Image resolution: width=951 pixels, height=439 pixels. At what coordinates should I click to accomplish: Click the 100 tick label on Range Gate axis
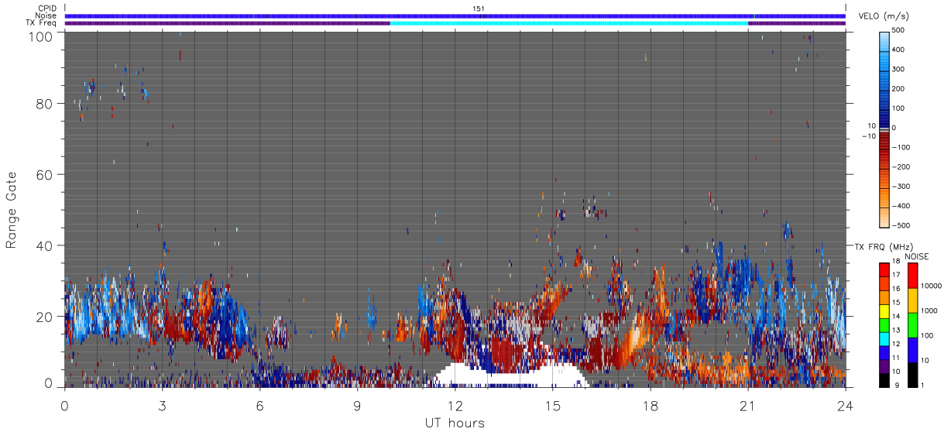(x=40, y=36)
